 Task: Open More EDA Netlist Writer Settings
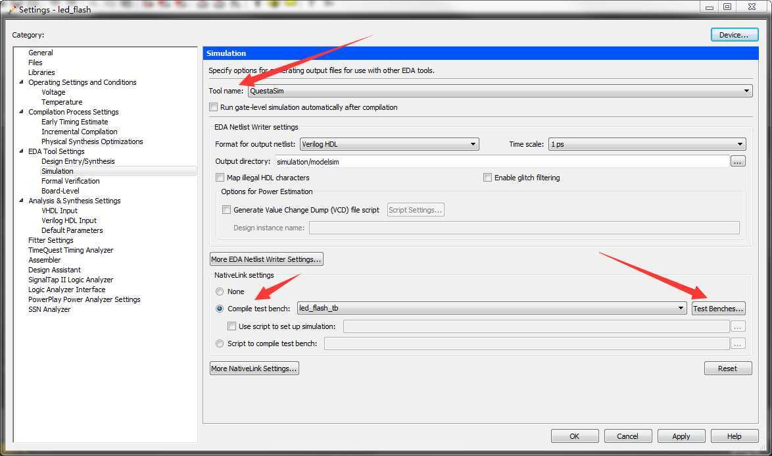click(266, 259)
